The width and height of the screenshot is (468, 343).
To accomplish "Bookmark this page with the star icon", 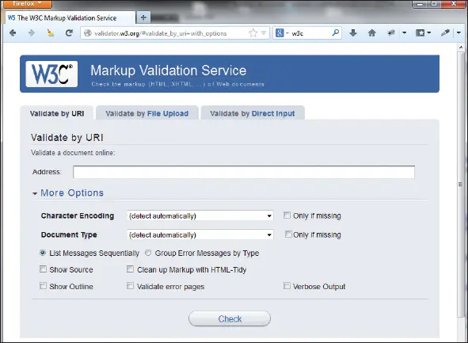I will (253, 33).
